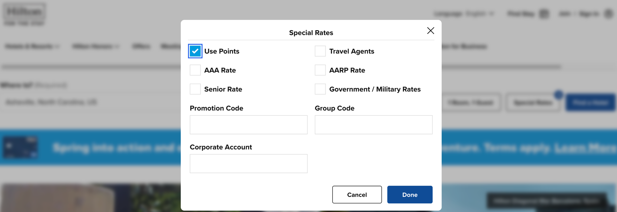Select the Senior Rate checkbox
617x212 pixels.
(195, 89)
